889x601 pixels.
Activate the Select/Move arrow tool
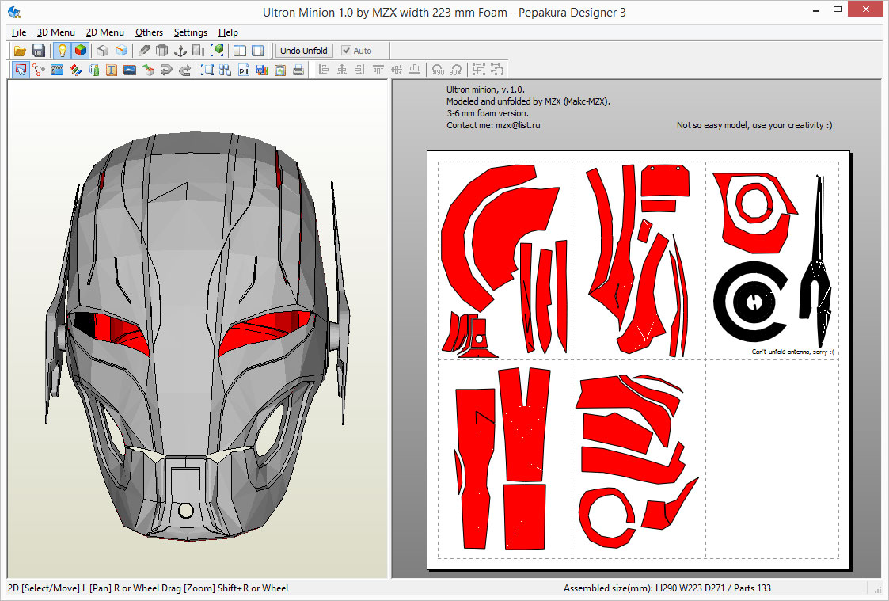(x=21, y=70)
